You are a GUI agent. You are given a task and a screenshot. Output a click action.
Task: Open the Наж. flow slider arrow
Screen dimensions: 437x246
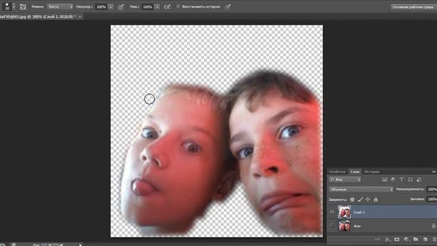click(157, 7)
